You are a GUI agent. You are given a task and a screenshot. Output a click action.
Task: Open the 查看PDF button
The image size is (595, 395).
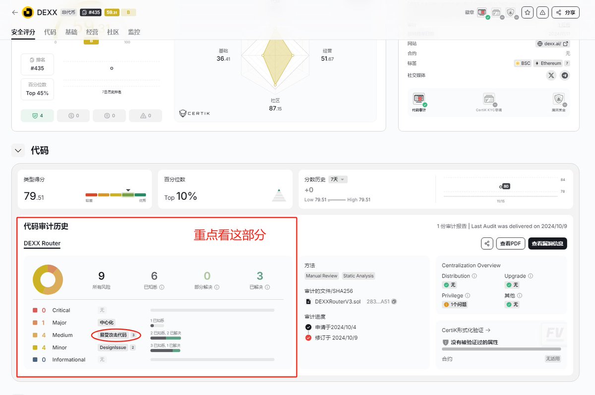[510, 243]
